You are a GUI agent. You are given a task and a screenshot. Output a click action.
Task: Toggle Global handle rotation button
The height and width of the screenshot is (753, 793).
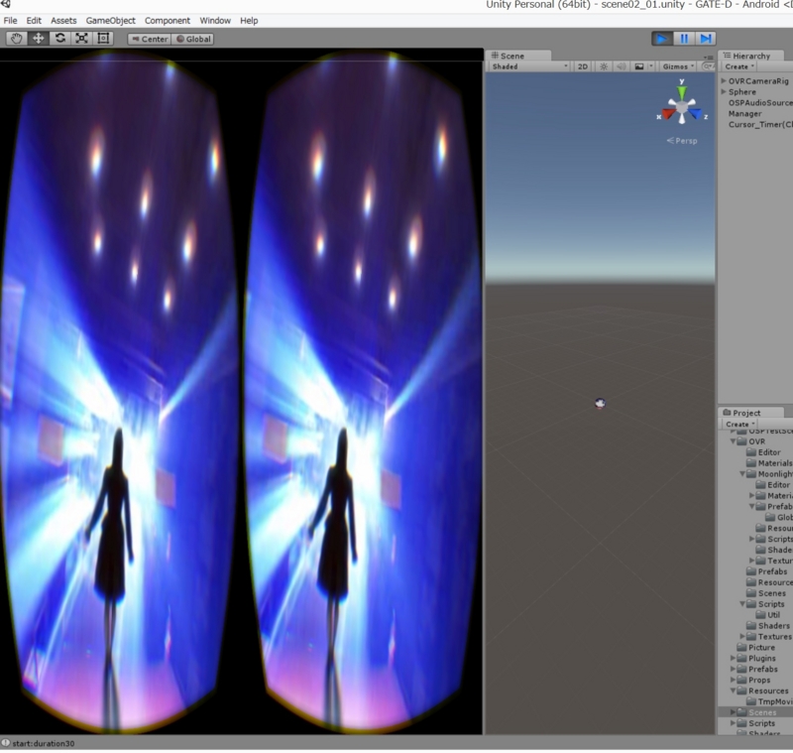[x=192, y=39]
